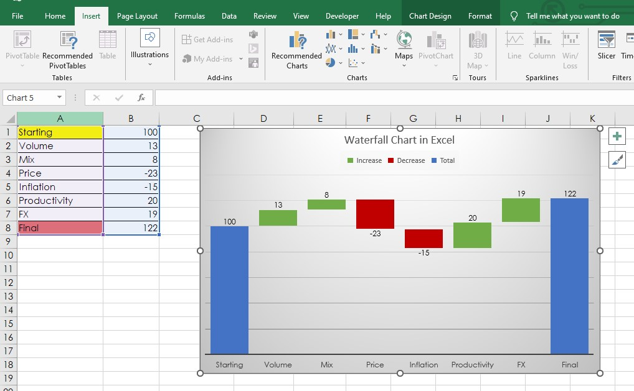The image size is (634, 391).
Task: Open the Chart Styles brush button
Action: click(x=617, y=159)
